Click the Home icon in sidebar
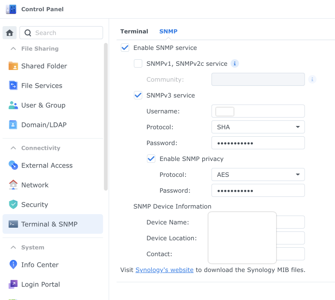Image resolution: width=335 pixels, height=300 pixels. 10,33
